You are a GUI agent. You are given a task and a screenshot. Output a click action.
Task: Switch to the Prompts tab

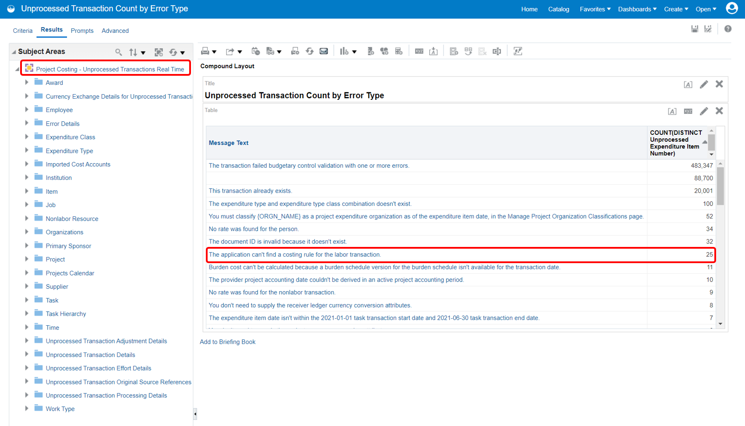(x=82, y=31)
